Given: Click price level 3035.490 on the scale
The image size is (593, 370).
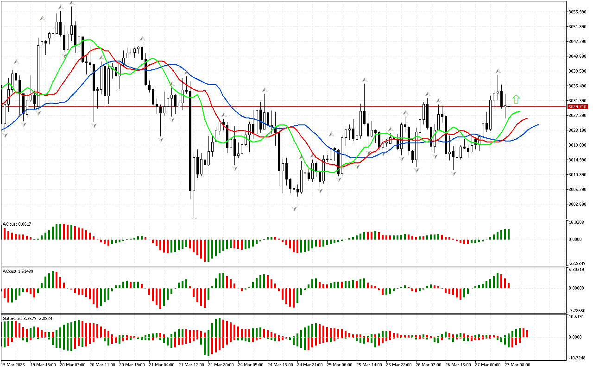Looking at the screenshot, I should (578, 86).
